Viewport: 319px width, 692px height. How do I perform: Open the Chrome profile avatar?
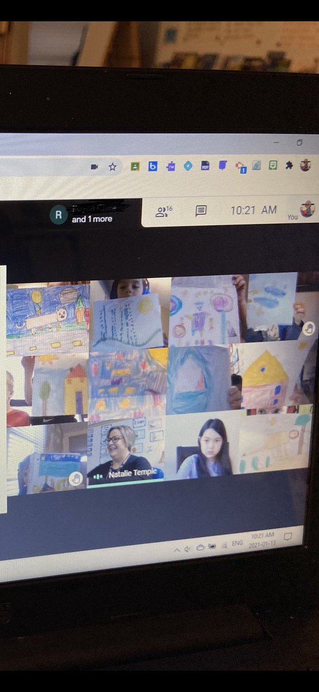click(306, 165)
